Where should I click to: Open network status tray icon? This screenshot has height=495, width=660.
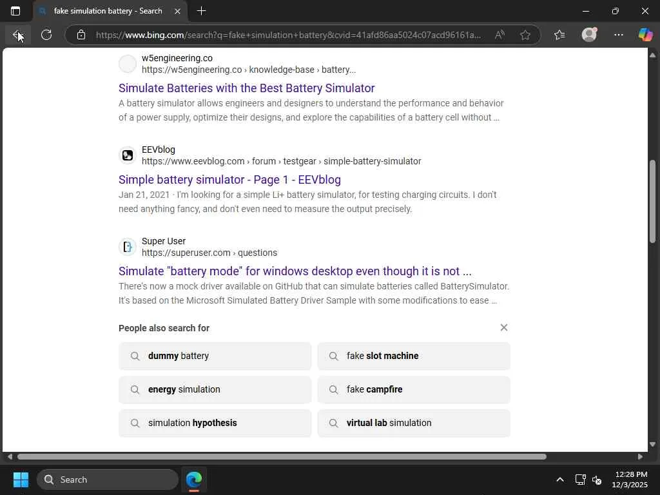pyautogui.click(x=581, y=480)
